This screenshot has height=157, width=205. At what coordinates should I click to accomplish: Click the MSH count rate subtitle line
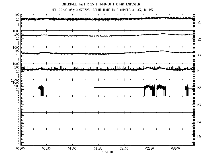pos(101,10)
